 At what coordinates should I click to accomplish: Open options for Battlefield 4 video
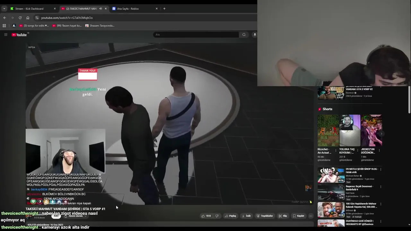tap(381, 186)
